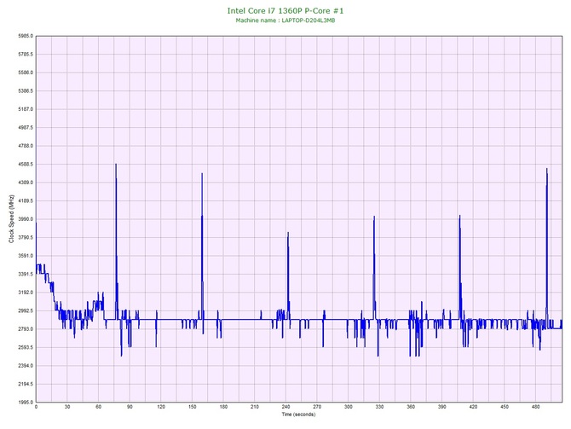
Task: Click the 4389.0 y-axis tick label
Action: point(26,183)
